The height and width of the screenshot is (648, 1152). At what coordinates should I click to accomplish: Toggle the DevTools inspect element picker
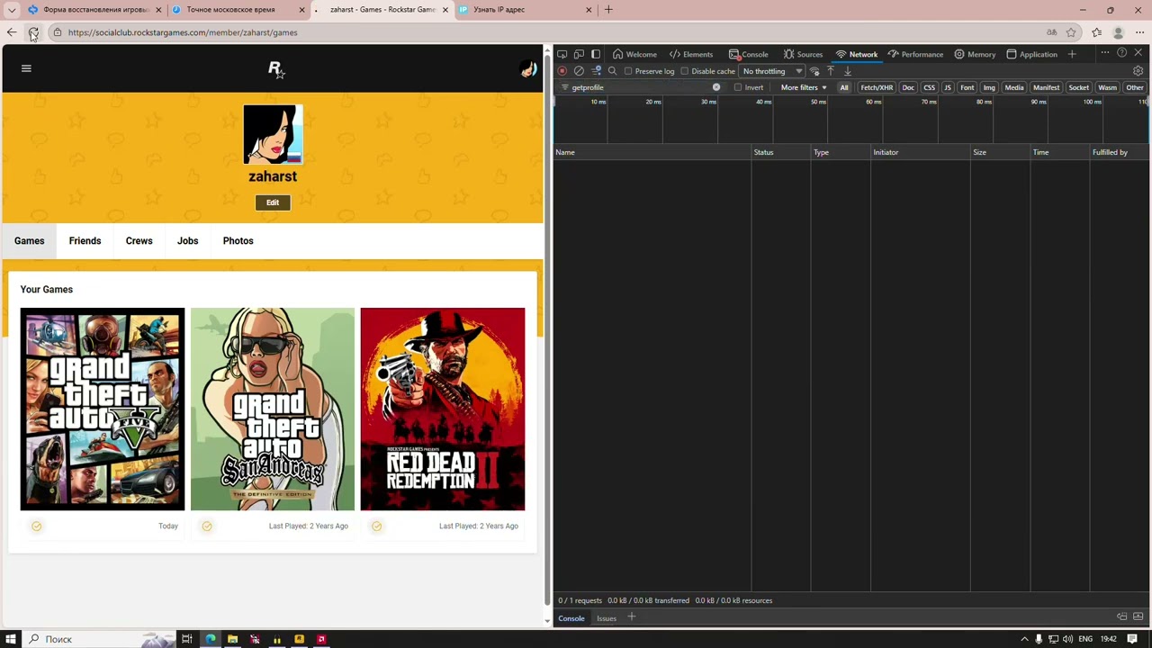tap(562, 54)
